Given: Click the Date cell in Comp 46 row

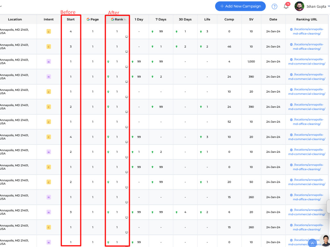Looking at the screenshot, I should click(273, 47).
